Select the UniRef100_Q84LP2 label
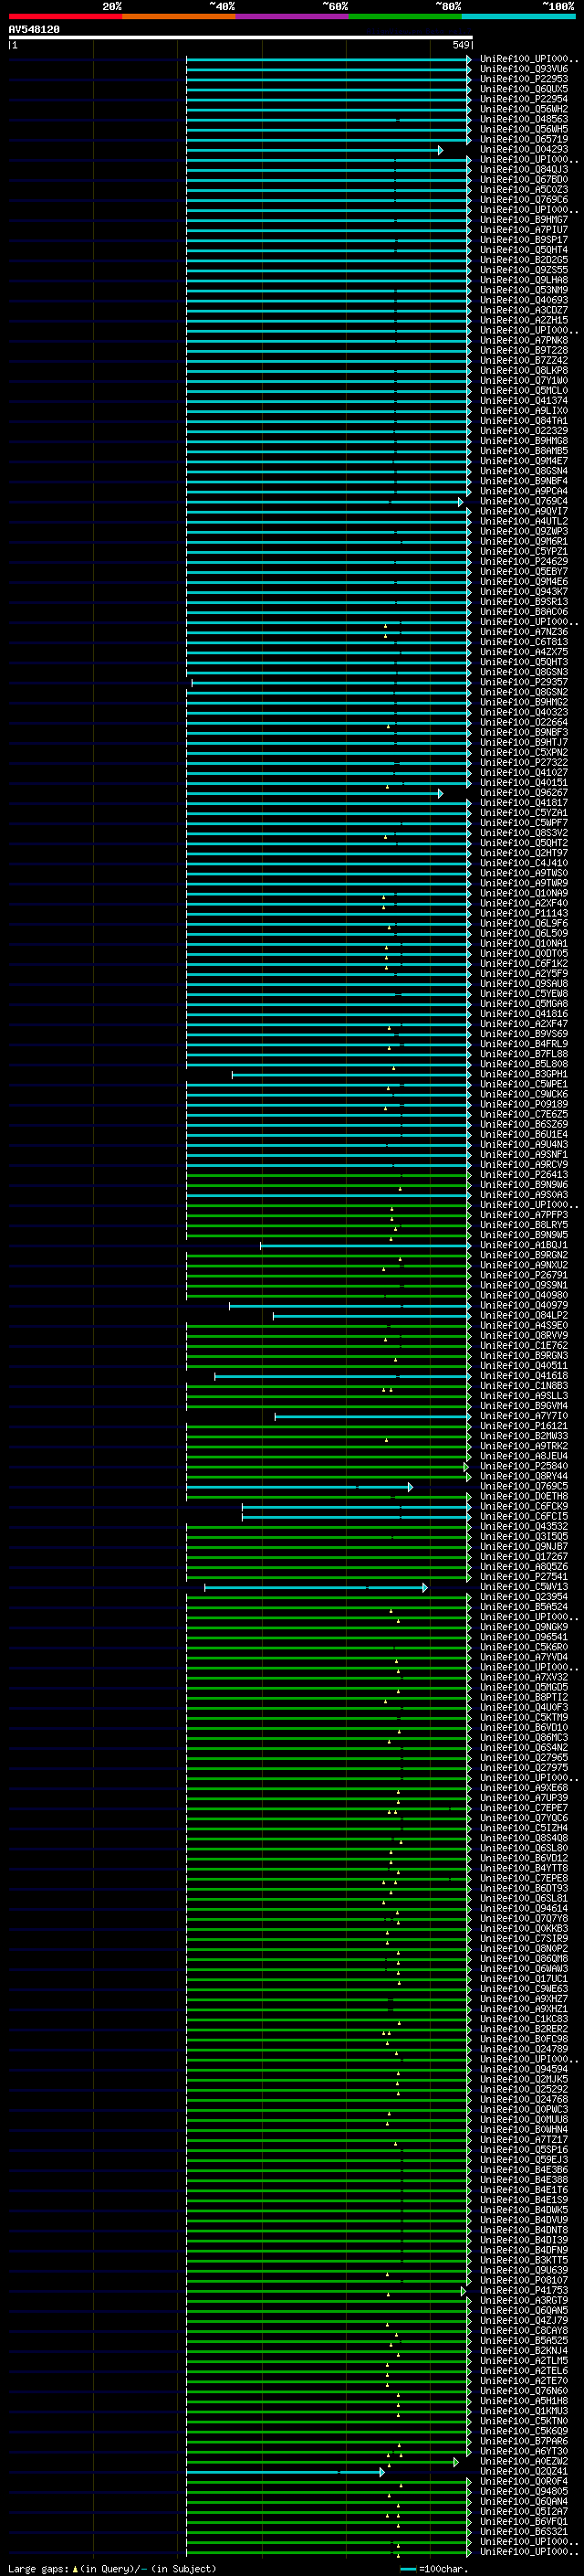The image size is (584, 2576). (524, 1316)
